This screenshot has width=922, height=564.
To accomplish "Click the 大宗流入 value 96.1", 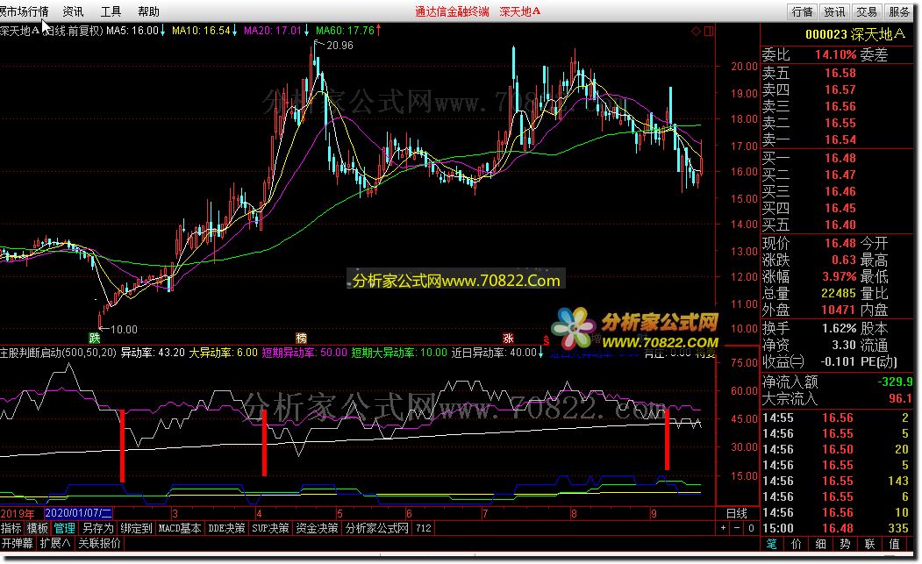I will pyautogui.click(x=900, y=398).
